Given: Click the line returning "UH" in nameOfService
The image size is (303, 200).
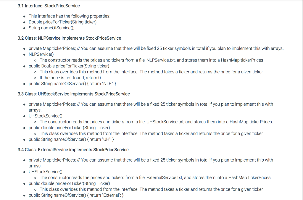Looking at the screenshot, I should pyautogui.click(x=71, y=139).
